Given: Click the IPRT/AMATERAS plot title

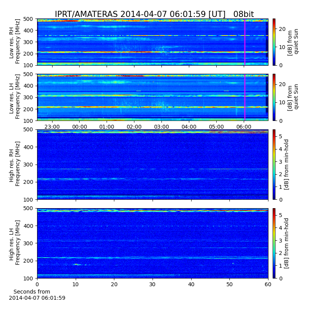Looking at the screenshot, I should (154, 14).
